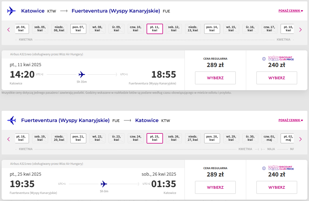Click the outbound flight airplane icon beside Katowice
The height and width of the screenshot is (201, 309).
pos(11,11)
